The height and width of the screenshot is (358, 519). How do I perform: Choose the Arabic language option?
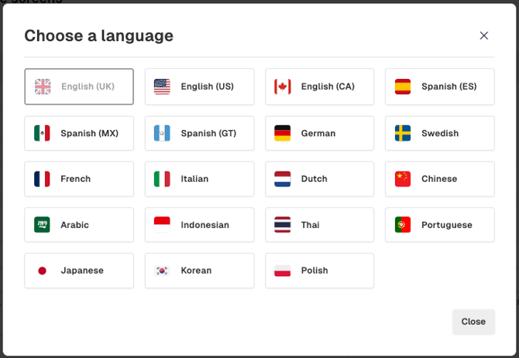point(79,225)
